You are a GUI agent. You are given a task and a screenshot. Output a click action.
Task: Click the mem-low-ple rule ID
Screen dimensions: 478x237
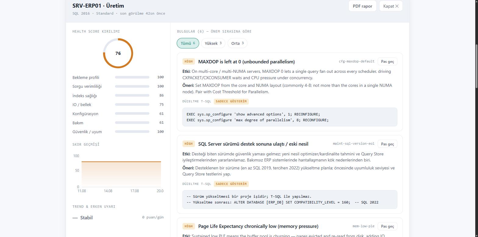coord(363,226)
